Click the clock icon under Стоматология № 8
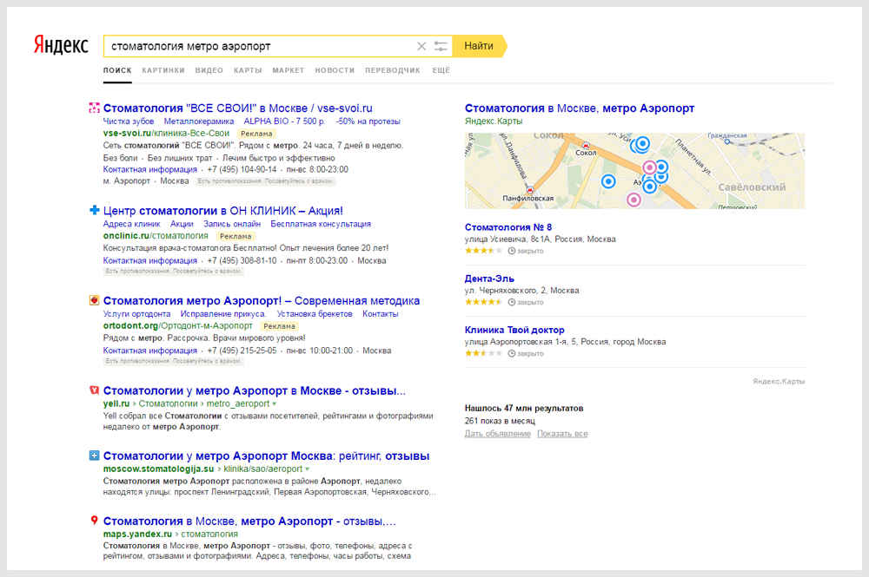 [512, 251]
